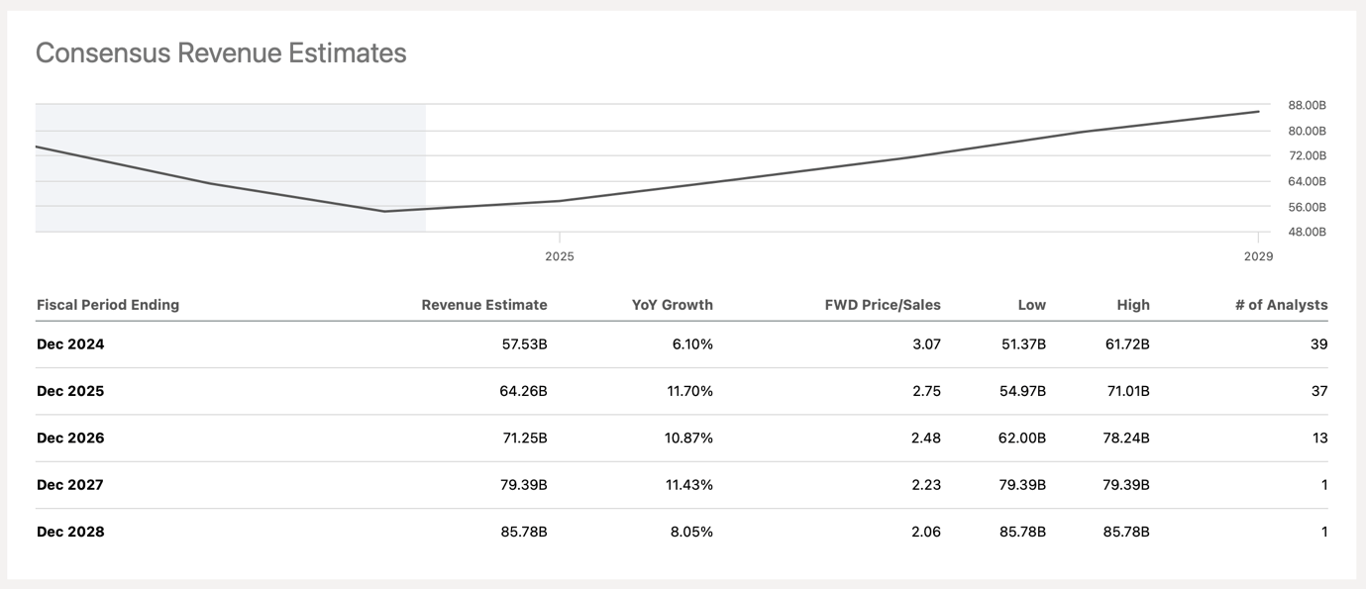Click the 88.00B y-axis label

[1307, 105]
